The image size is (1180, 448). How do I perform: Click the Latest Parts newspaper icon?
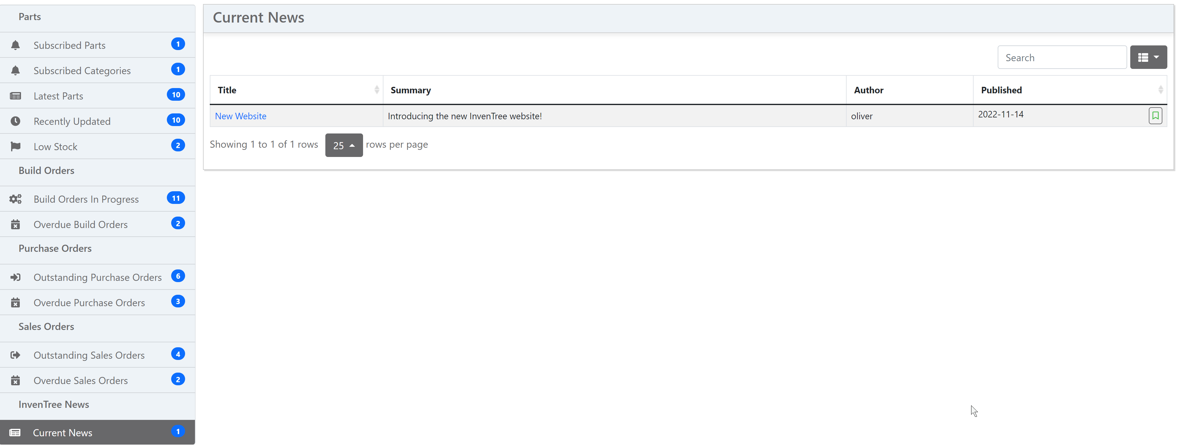(x=15, y=96)
